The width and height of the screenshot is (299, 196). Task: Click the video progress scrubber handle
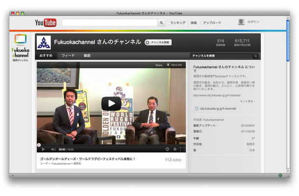point(39,145)
